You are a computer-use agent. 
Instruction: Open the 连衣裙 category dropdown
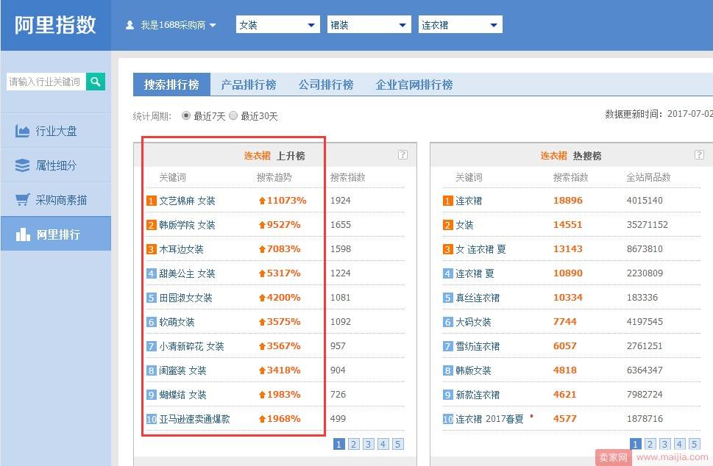(461, 24)
